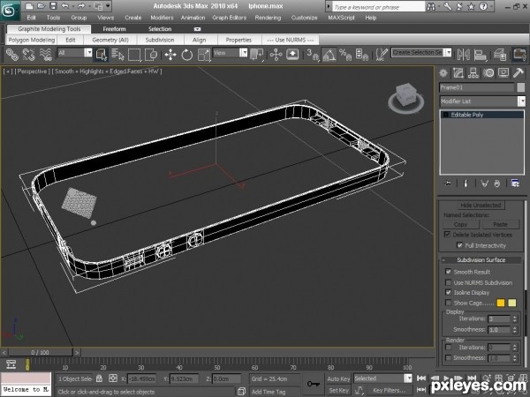Click Copy named selection button

(x=461, y=224)
